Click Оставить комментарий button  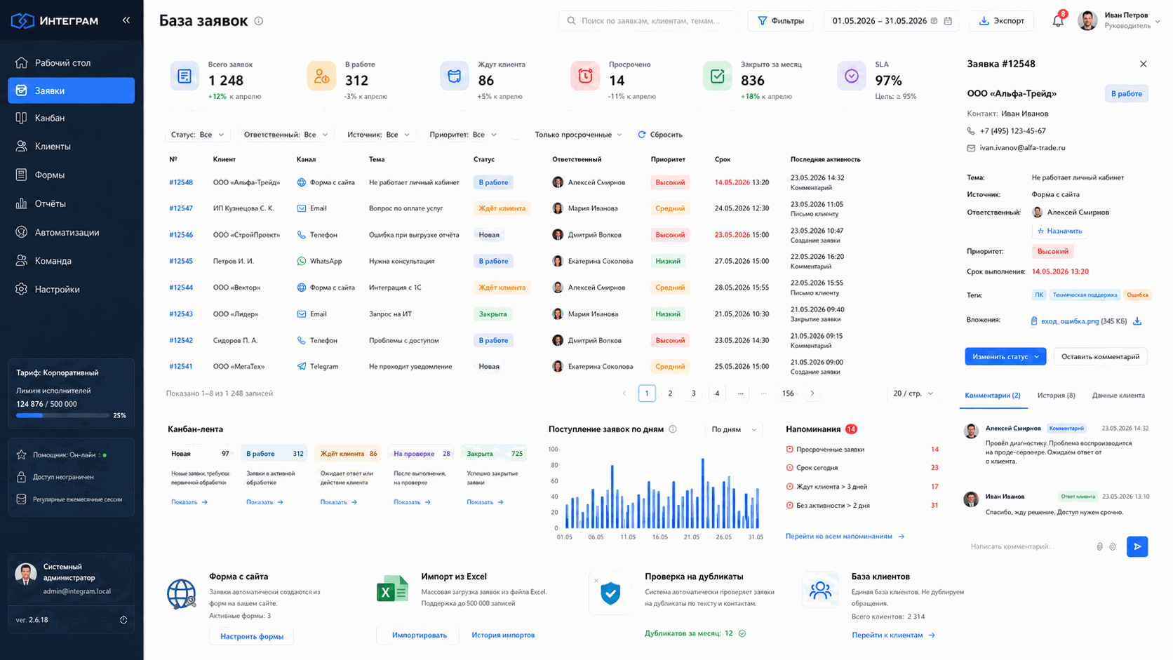pyautogui.click(x=1100, y=356)
